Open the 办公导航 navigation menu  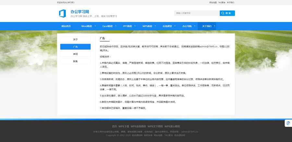click(x=187, y=26)
